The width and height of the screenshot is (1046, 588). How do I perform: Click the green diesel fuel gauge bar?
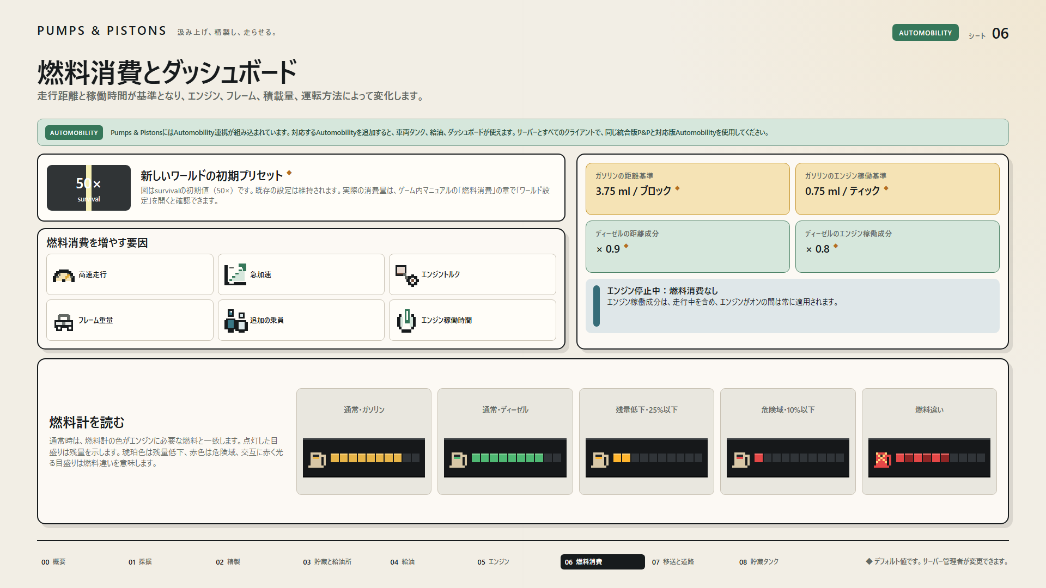(516, 458)
